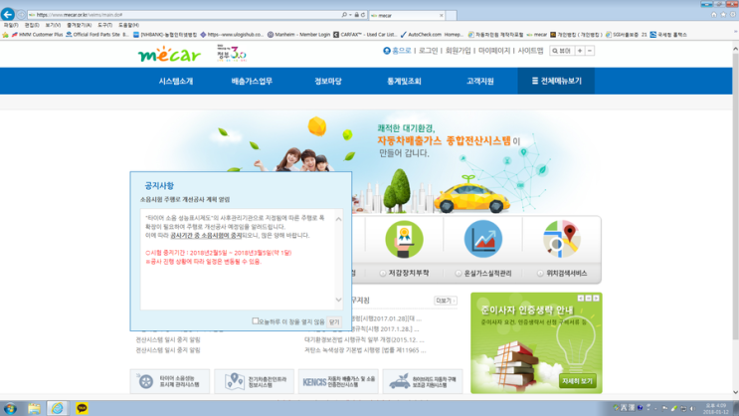Viewport: 739px width, 416px height.
Task: Refresh the page from address bar
Action: click(x=363, y=15)
